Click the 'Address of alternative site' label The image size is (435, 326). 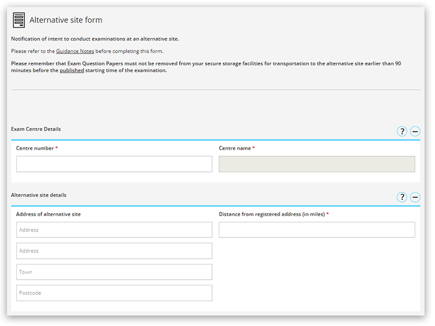point(48,214)
